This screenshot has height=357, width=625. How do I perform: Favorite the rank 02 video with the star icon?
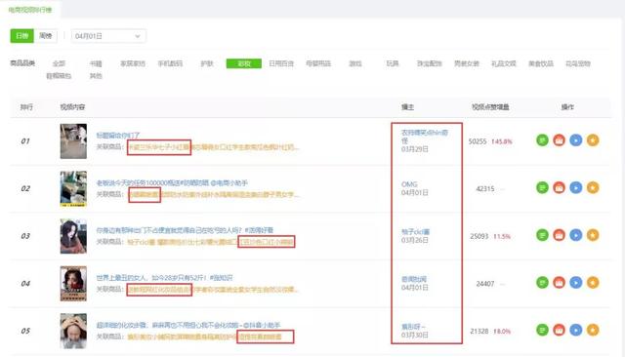[593, 187]
